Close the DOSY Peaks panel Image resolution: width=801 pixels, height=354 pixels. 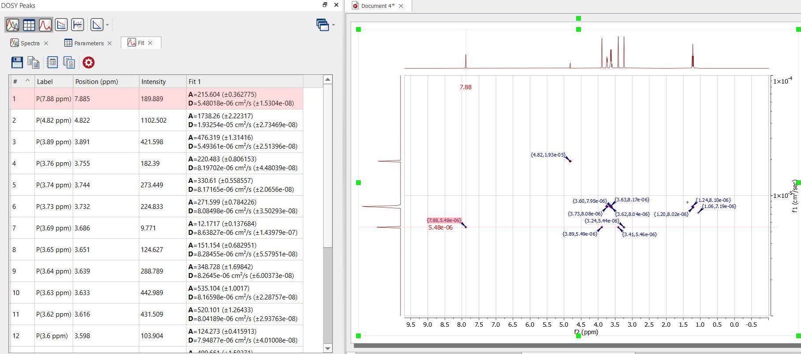pyautogui.click(x=336, y=5)
